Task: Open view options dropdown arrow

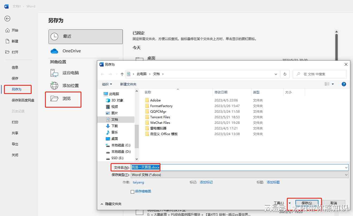Action: [x=333, y=84]
